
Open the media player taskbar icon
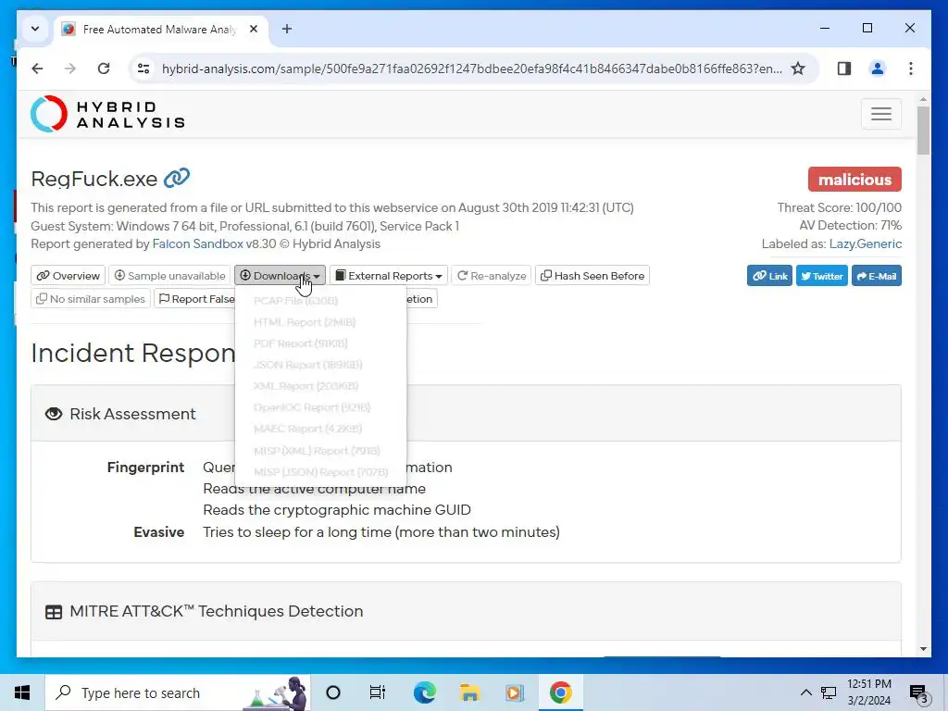[x=515, y=692]
